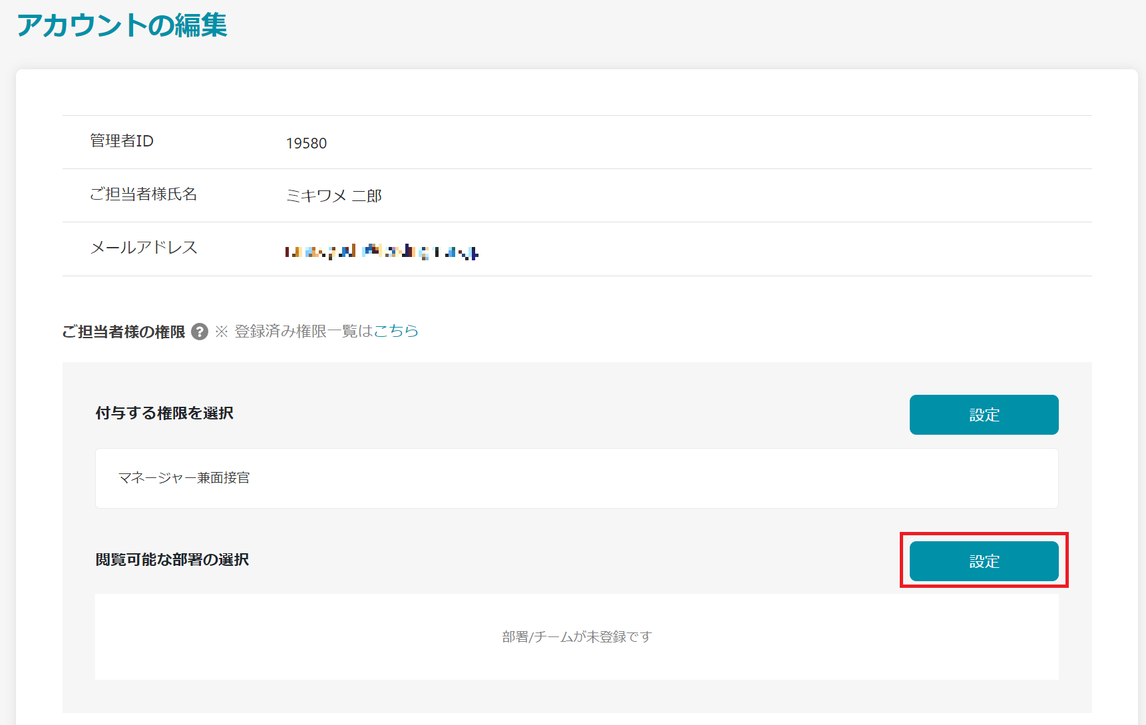Click the ※ mark beside the help icon
This screenshot has width=1146, height=725.
[222, 332]
